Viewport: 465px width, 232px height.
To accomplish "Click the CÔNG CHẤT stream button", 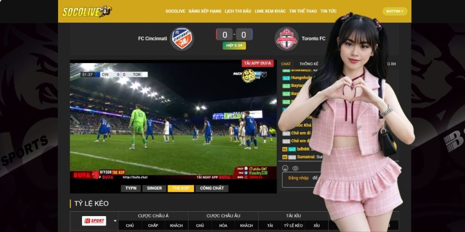I will (x=212, y=188).
